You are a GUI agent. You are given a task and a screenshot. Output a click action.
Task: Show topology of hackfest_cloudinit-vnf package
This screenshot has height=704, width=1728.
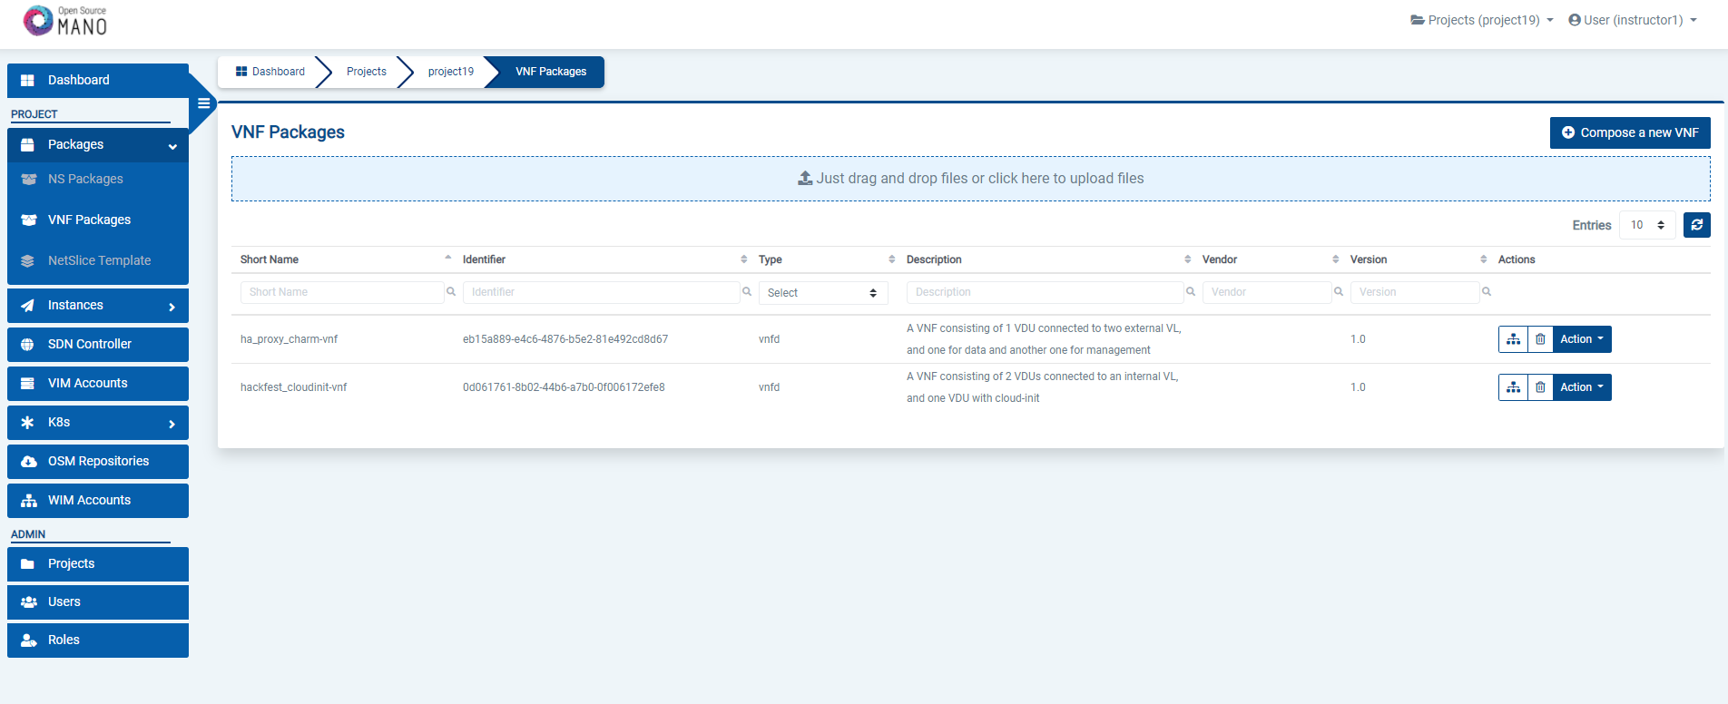tap(1513, 387)
